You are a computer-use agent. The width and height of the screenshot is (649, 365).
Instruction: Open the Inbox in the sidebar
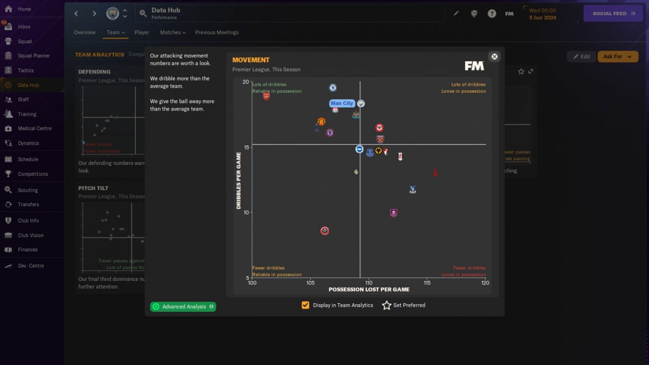[24, 27]
